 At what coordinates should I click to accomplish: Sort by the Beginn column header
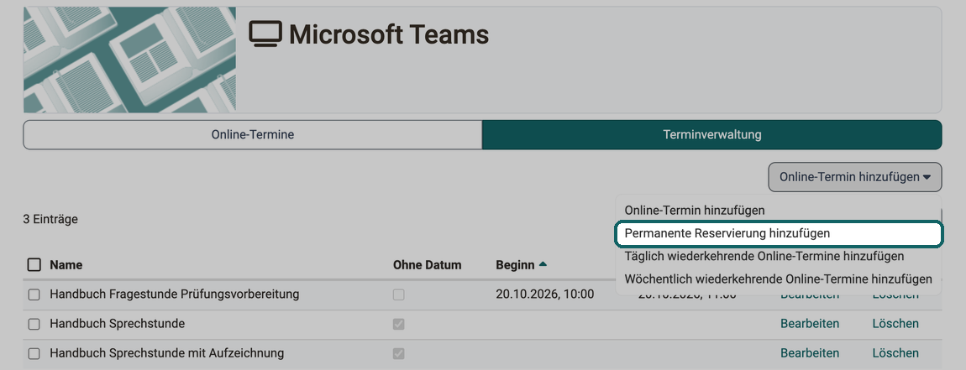515,265
